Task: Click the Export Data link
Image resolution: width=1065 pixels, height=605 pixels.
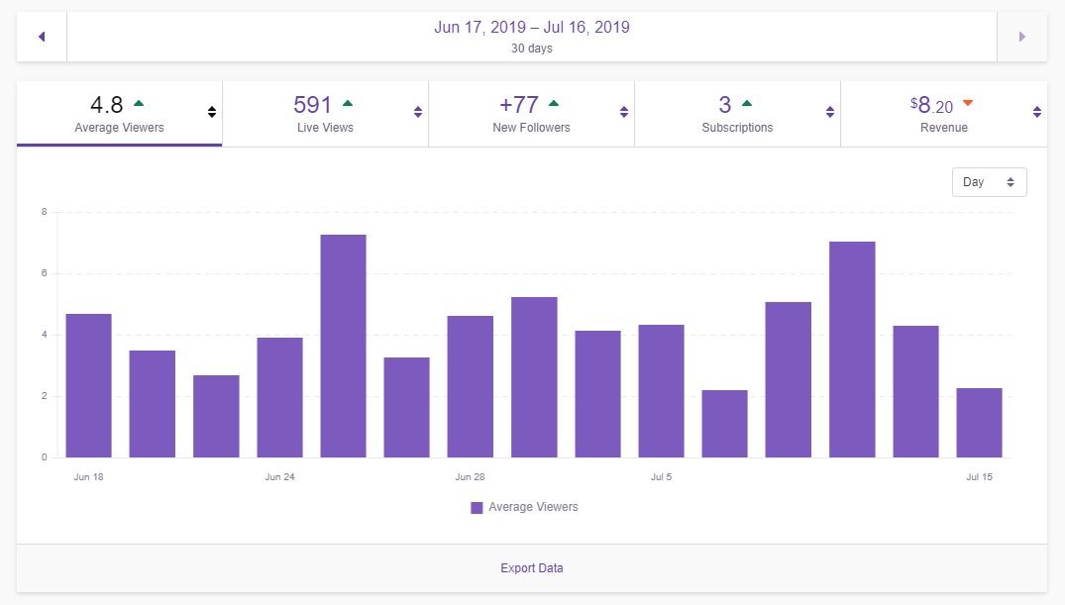Action: (532, 567)
